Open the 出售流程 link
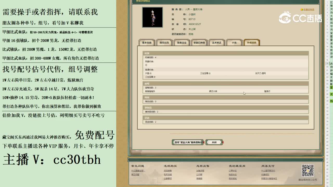 click(x=200, y=171)
